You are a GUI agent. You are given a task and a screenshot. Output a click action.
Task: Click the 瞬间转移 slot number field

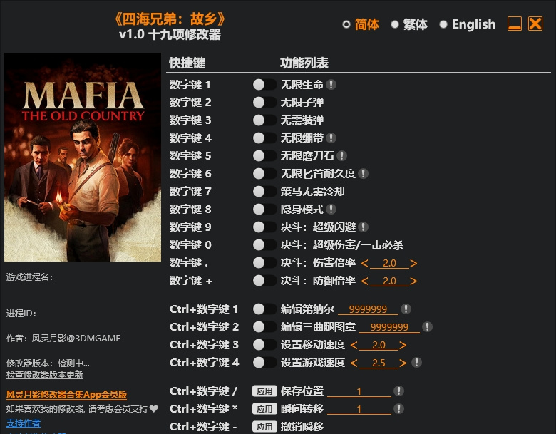[359, 409]
